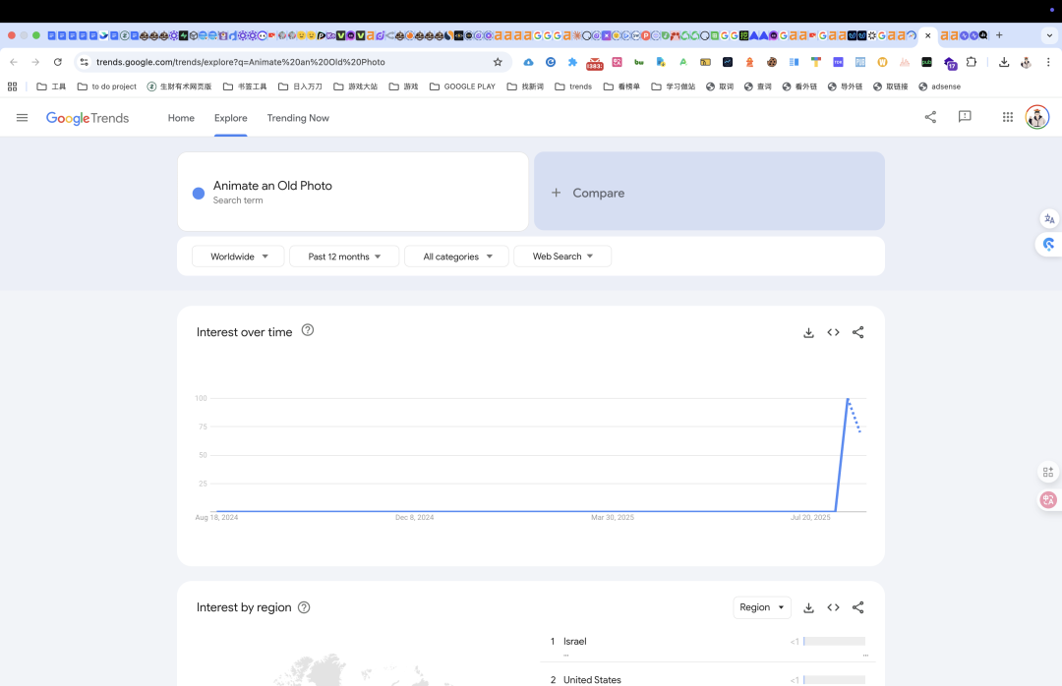Click the chart peak at value 100
This screenshot has width=1062, height=686.
pos(848,399)
